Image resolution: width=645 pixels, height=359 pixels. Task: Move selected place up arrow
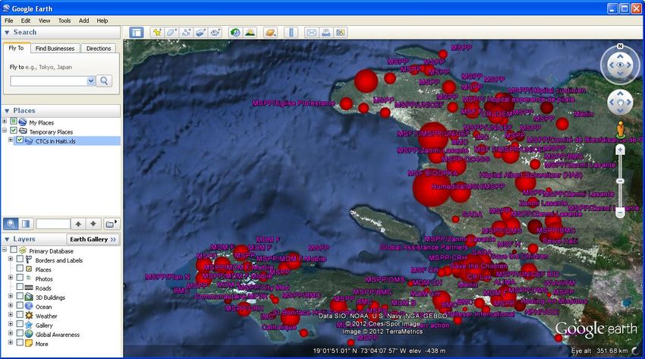[x=78, y=224]
